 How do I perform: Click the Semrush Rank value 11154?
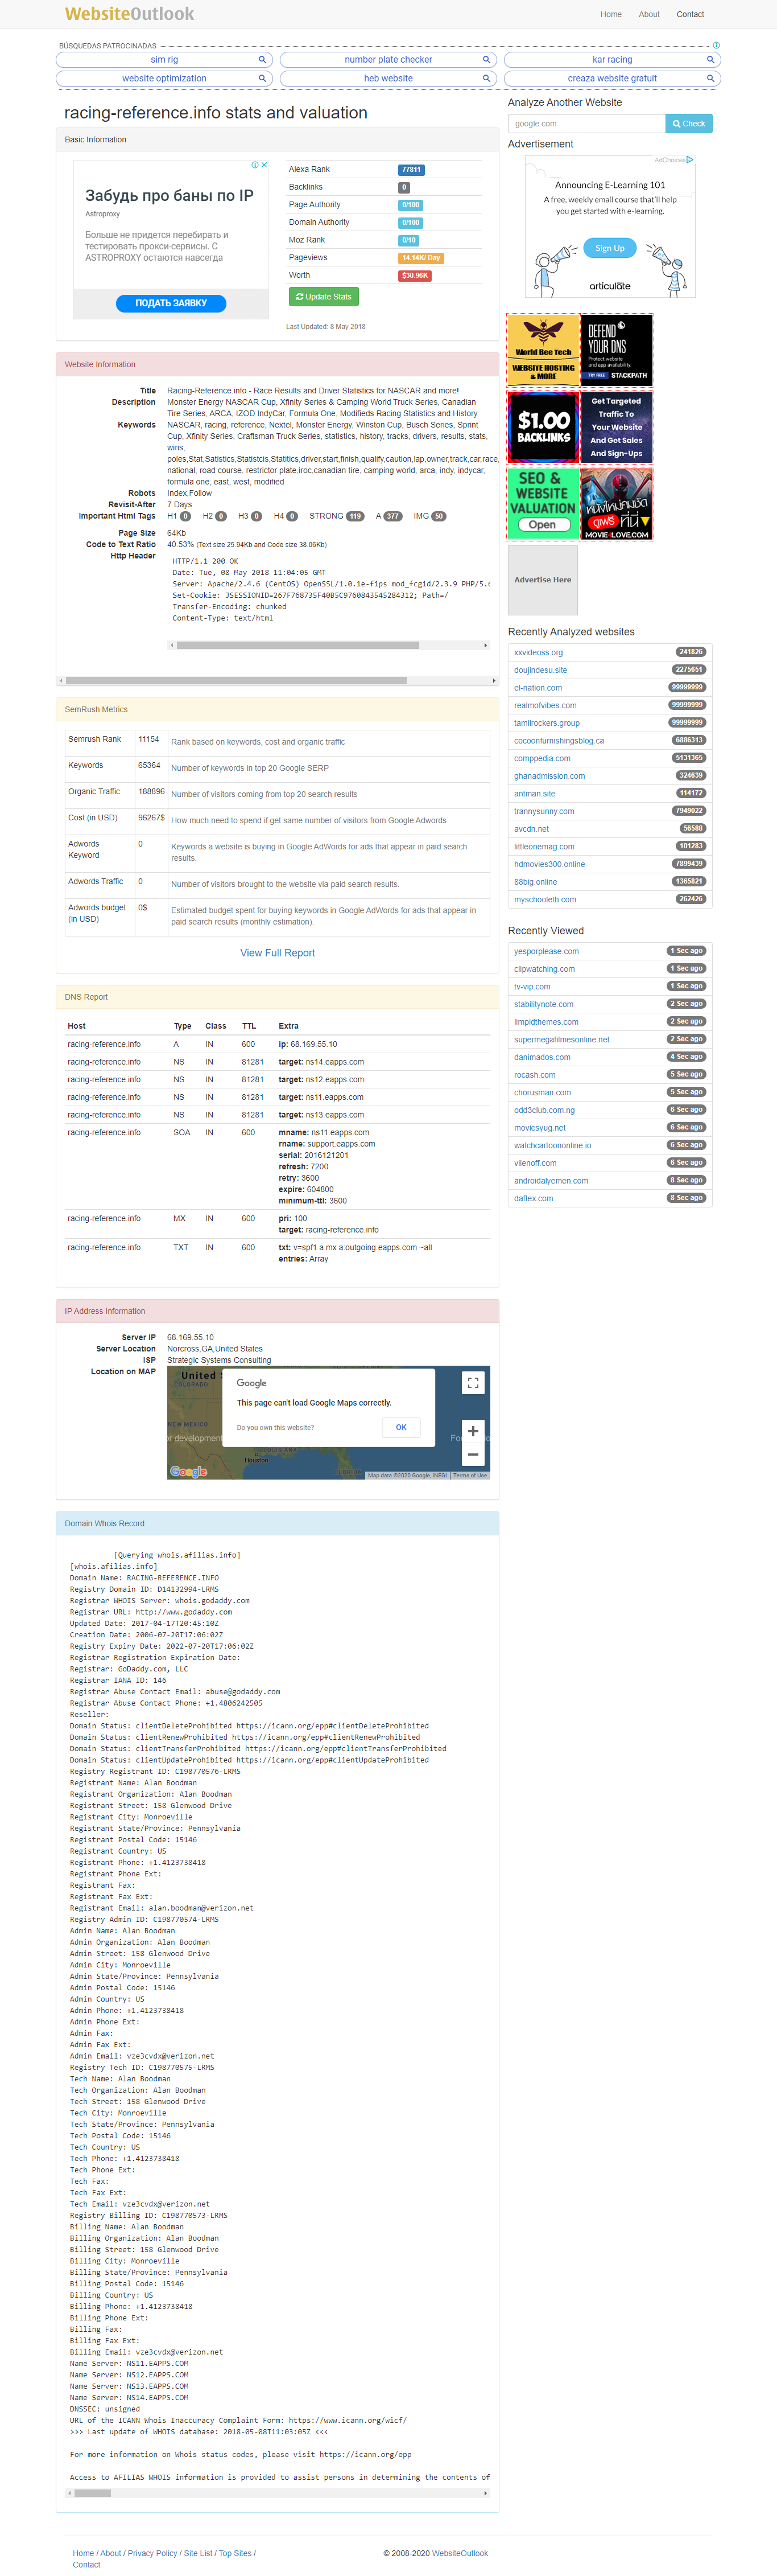coord(149,739)
